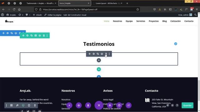Open row settings gear in green toolbar
200x112 pixels.
click(27, 35)
